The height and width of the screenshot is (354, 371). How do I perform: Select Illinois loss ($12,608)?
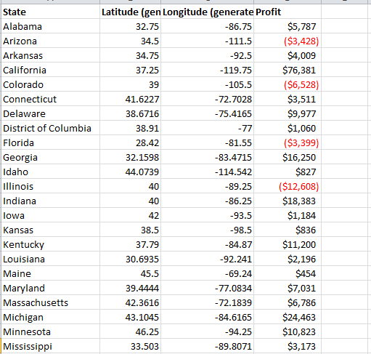pyautogui.click(x=288, y=186)
